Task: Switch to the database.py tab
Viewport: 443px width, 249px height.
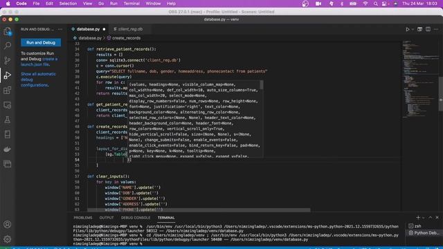Action: tap(88, 29)
